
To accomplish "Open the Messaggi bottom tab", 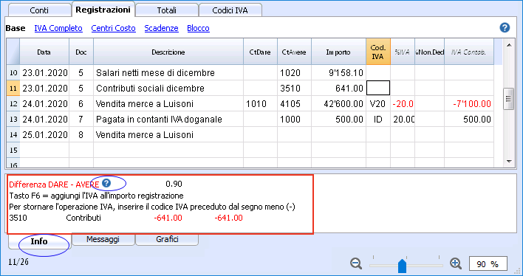I will pyautogui.click(x=103, y=239).
